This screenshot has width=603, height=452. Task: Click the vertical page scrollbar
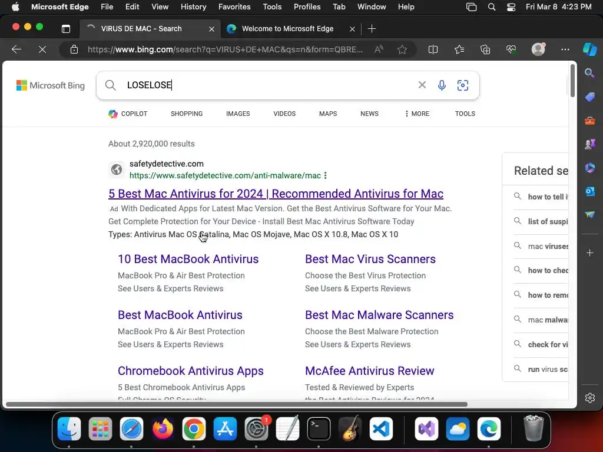[572, 81]
